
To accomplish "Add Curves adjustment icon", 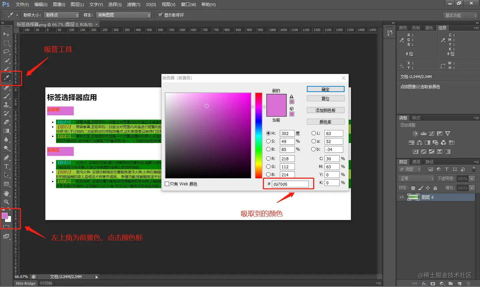I will click(432, 133).
